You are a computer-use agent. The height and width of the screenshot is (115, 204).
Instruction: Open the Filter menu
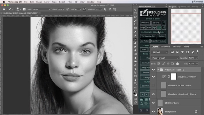click(70, 2)
